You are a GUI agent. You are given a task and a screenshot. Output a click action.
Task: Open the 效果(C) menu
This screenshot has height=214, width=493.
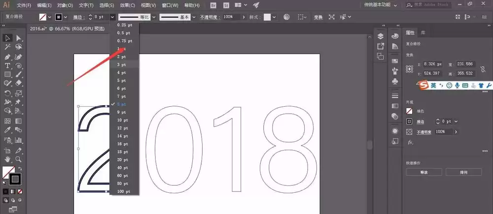(127, 5)
